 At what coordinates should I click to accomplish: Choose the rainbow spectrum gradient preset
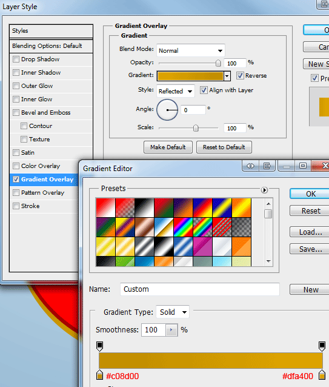(x=183, y=227)
